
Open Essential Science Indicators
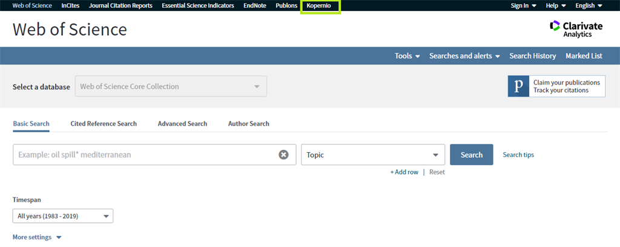click(x=198, y=5)
